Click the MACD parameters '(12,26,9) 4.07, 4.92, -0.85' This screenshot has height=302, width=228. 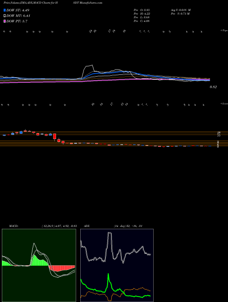click(59, 226)
